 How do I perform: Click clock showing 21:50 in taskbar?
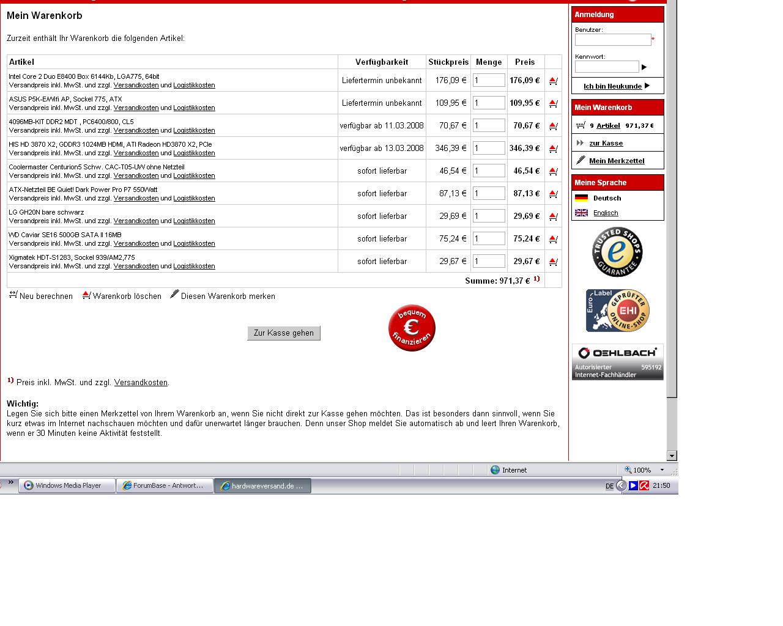[x=661, y=485]
